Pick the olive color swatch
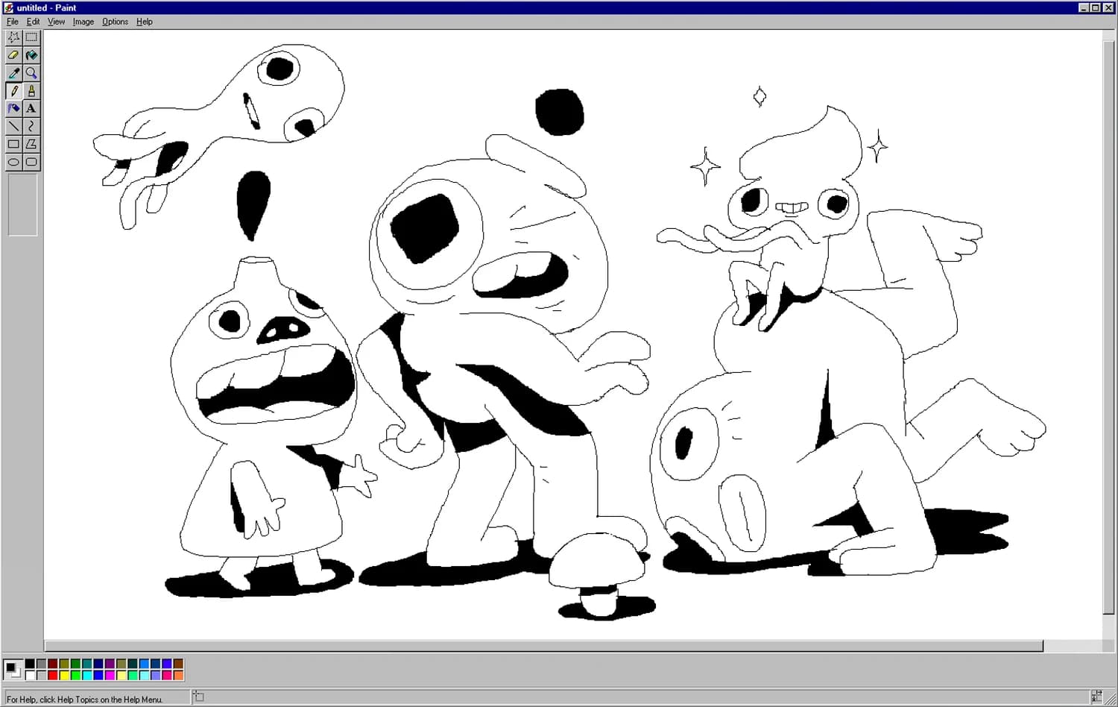Image resolution: width=1118 pixels, height=707 pixels. 64,664
